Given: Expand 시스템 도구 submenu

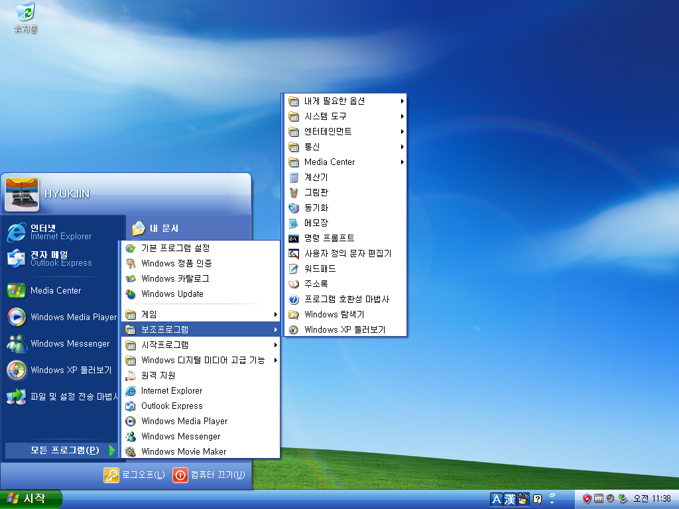Looking at the screenshot, I should pos(345,117).
